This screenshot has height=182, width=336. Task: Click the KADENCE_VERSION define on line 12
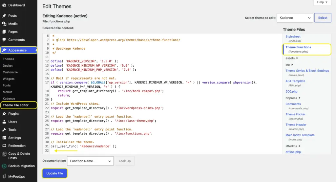click(x=84, y=61)
